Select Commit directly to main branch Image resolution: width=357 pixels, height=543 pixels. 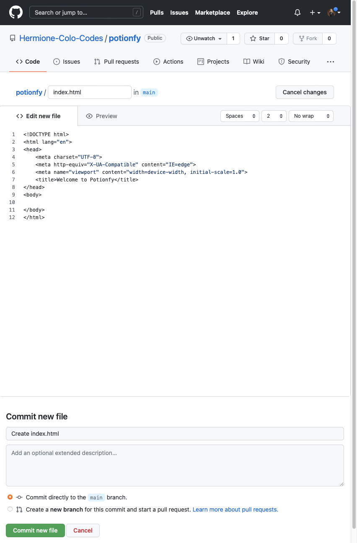[x=10, y=497]
